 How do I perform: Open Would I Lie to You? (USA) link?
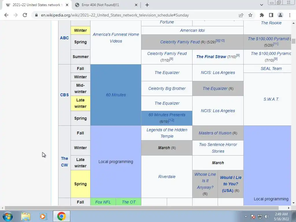[x=230, y=184]
